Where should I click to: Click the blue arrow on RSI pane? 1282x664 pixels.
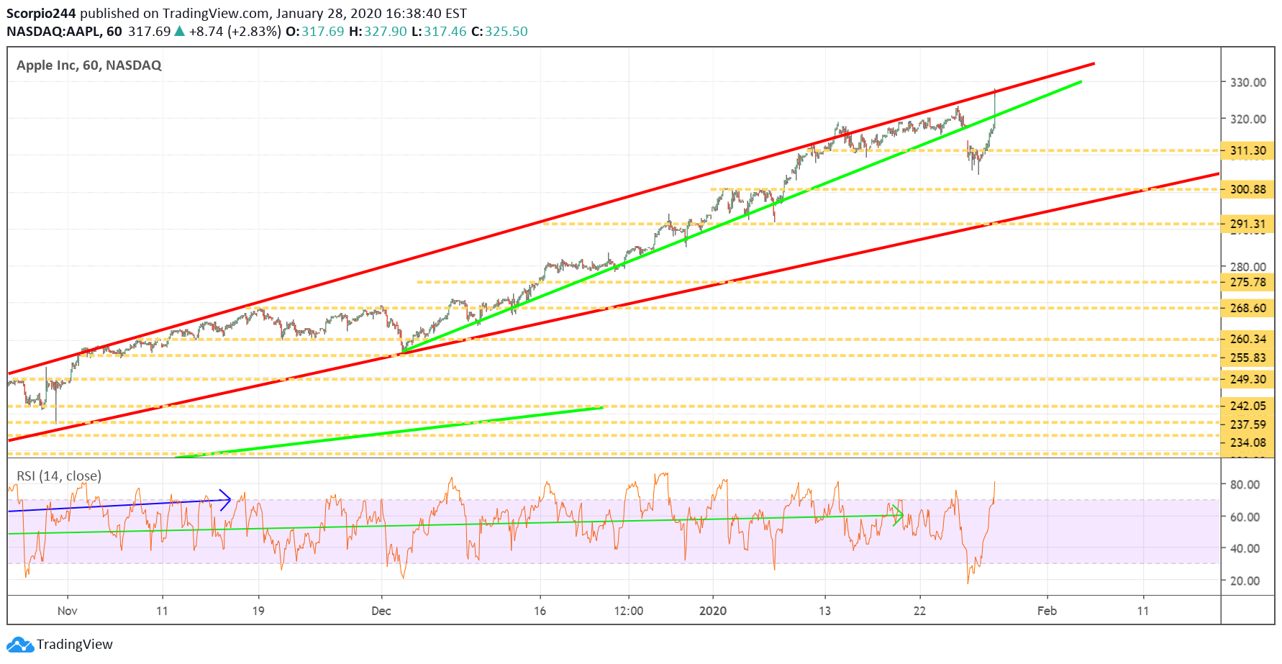pyautogui.click(x=119, y=504)
